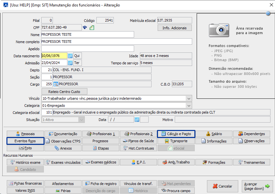Click Rateio Centro Custo button
Viewport: 275px width, 194px height.
point(64,92)
